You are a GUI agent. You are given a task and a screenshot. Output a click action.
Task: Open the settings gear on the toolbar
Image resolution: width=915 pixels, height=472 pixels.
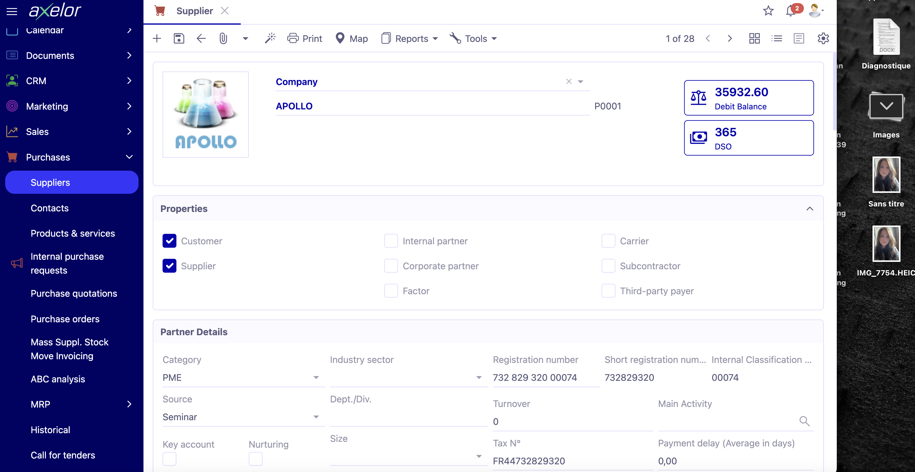[823, 39]
